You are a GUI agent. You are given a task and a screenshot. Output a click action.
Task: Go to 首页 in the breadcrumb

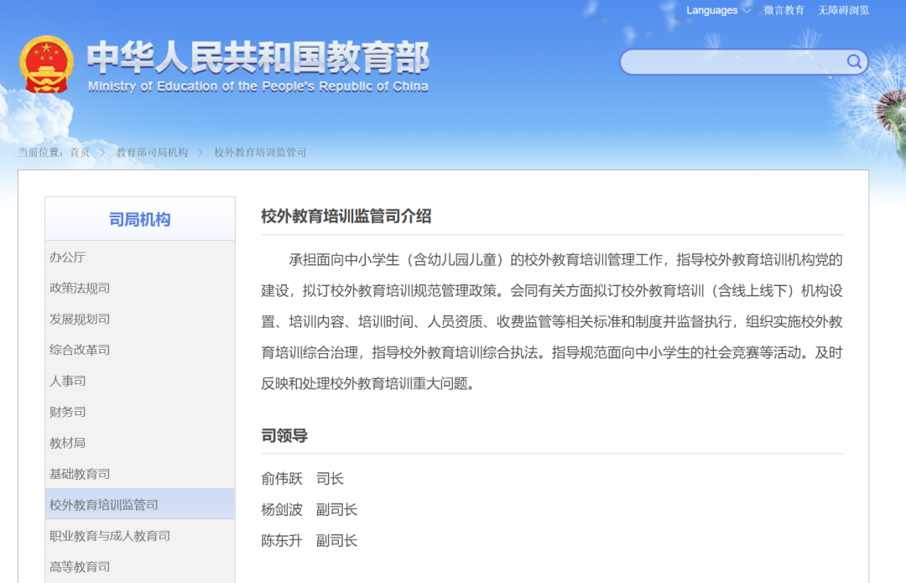pos(80,153)
